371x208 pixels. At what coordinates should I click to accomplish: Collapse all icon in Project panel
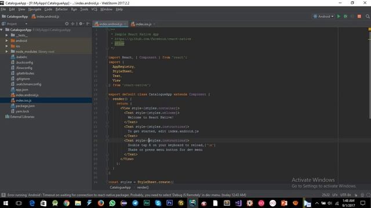(x=72, y=24)
